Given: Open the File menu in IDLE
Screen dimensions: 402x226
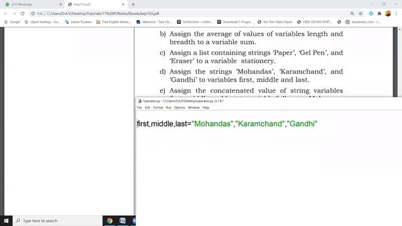Looking at the screenshot, I should [139, 107].
